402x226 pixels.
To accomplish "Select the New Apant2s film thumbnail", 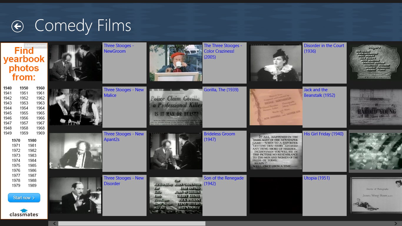I will click(76, 151).
